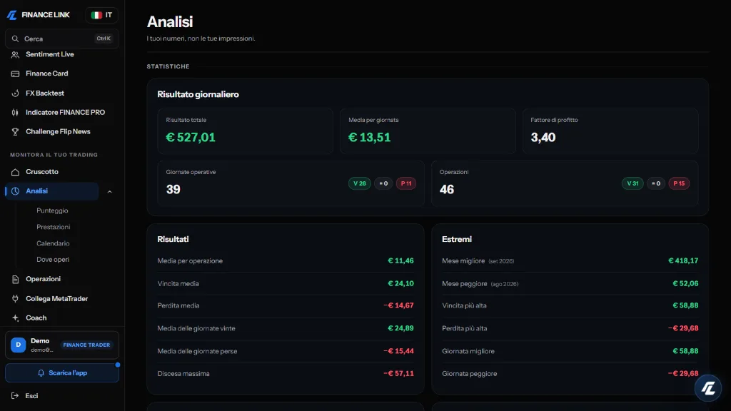
Task: Click Media delle giornate perse row
Action: pos(286,351)
